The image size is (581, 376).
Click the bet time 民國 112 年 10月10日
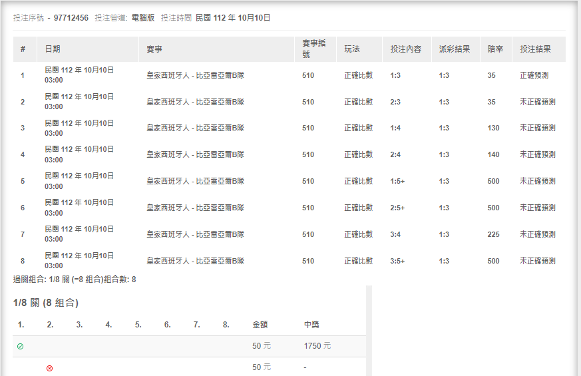[233, 18]
